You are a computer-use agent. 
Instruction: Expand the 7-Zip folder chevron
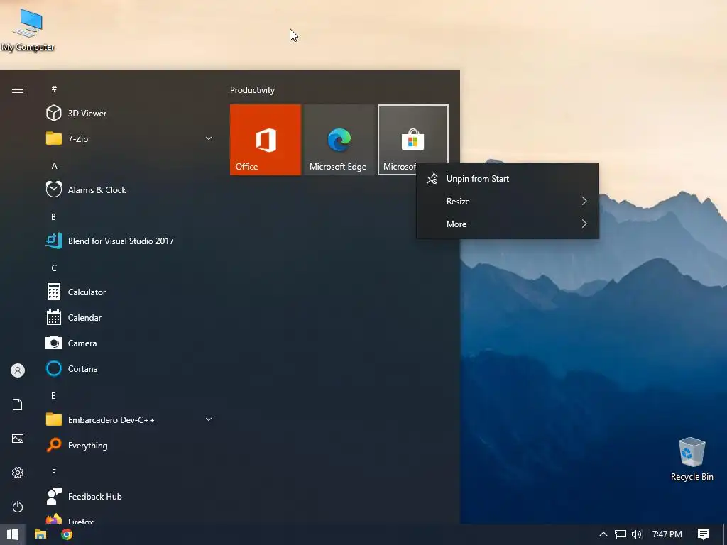click(209, 138)
